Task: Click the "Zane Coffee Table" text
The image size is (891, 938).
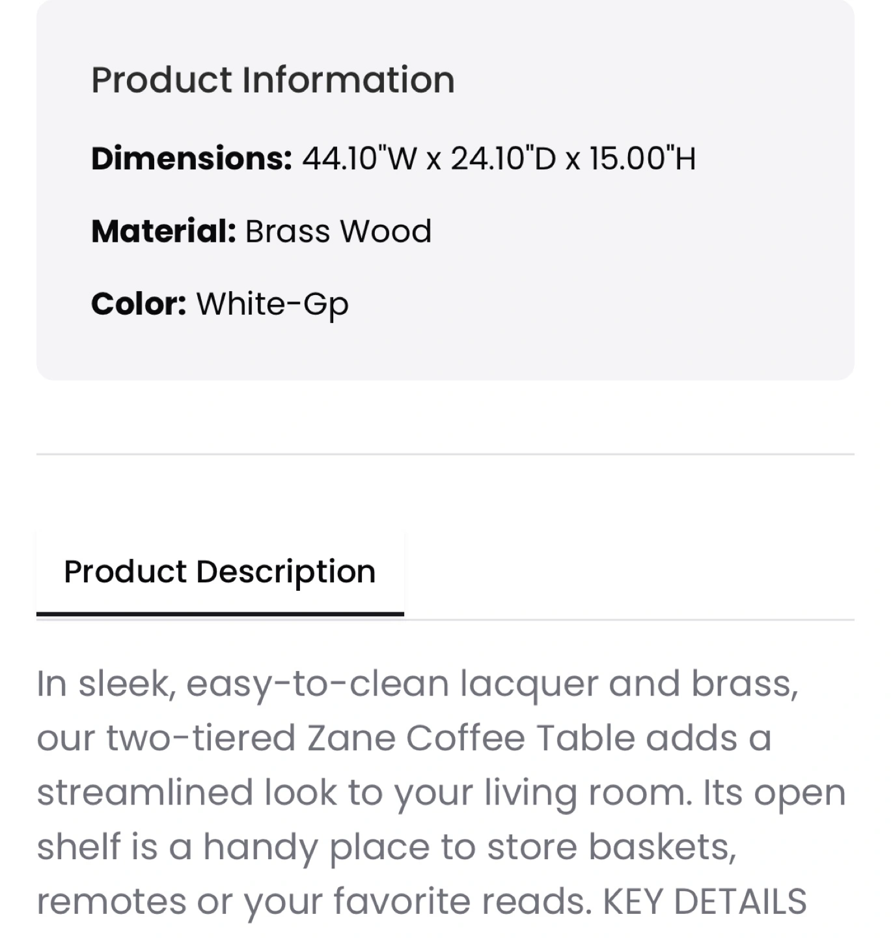Action: [x=470, y=739]
